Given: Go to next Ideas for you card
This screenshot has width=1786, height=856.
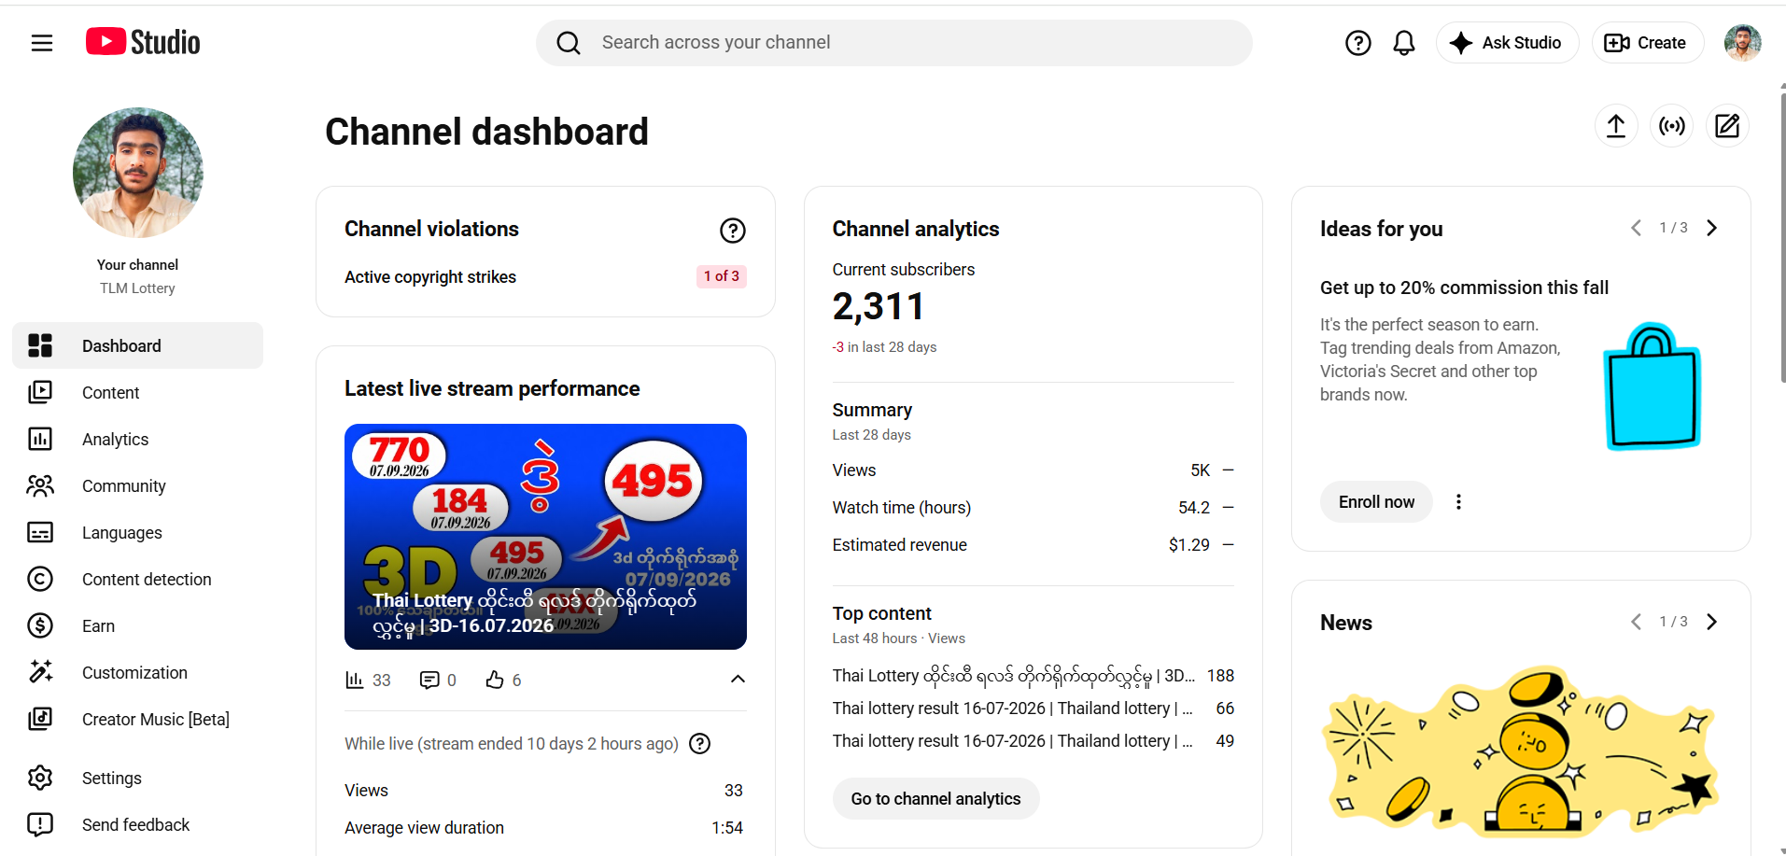Looking at the screenshot, I should [x=1712, y=229].
